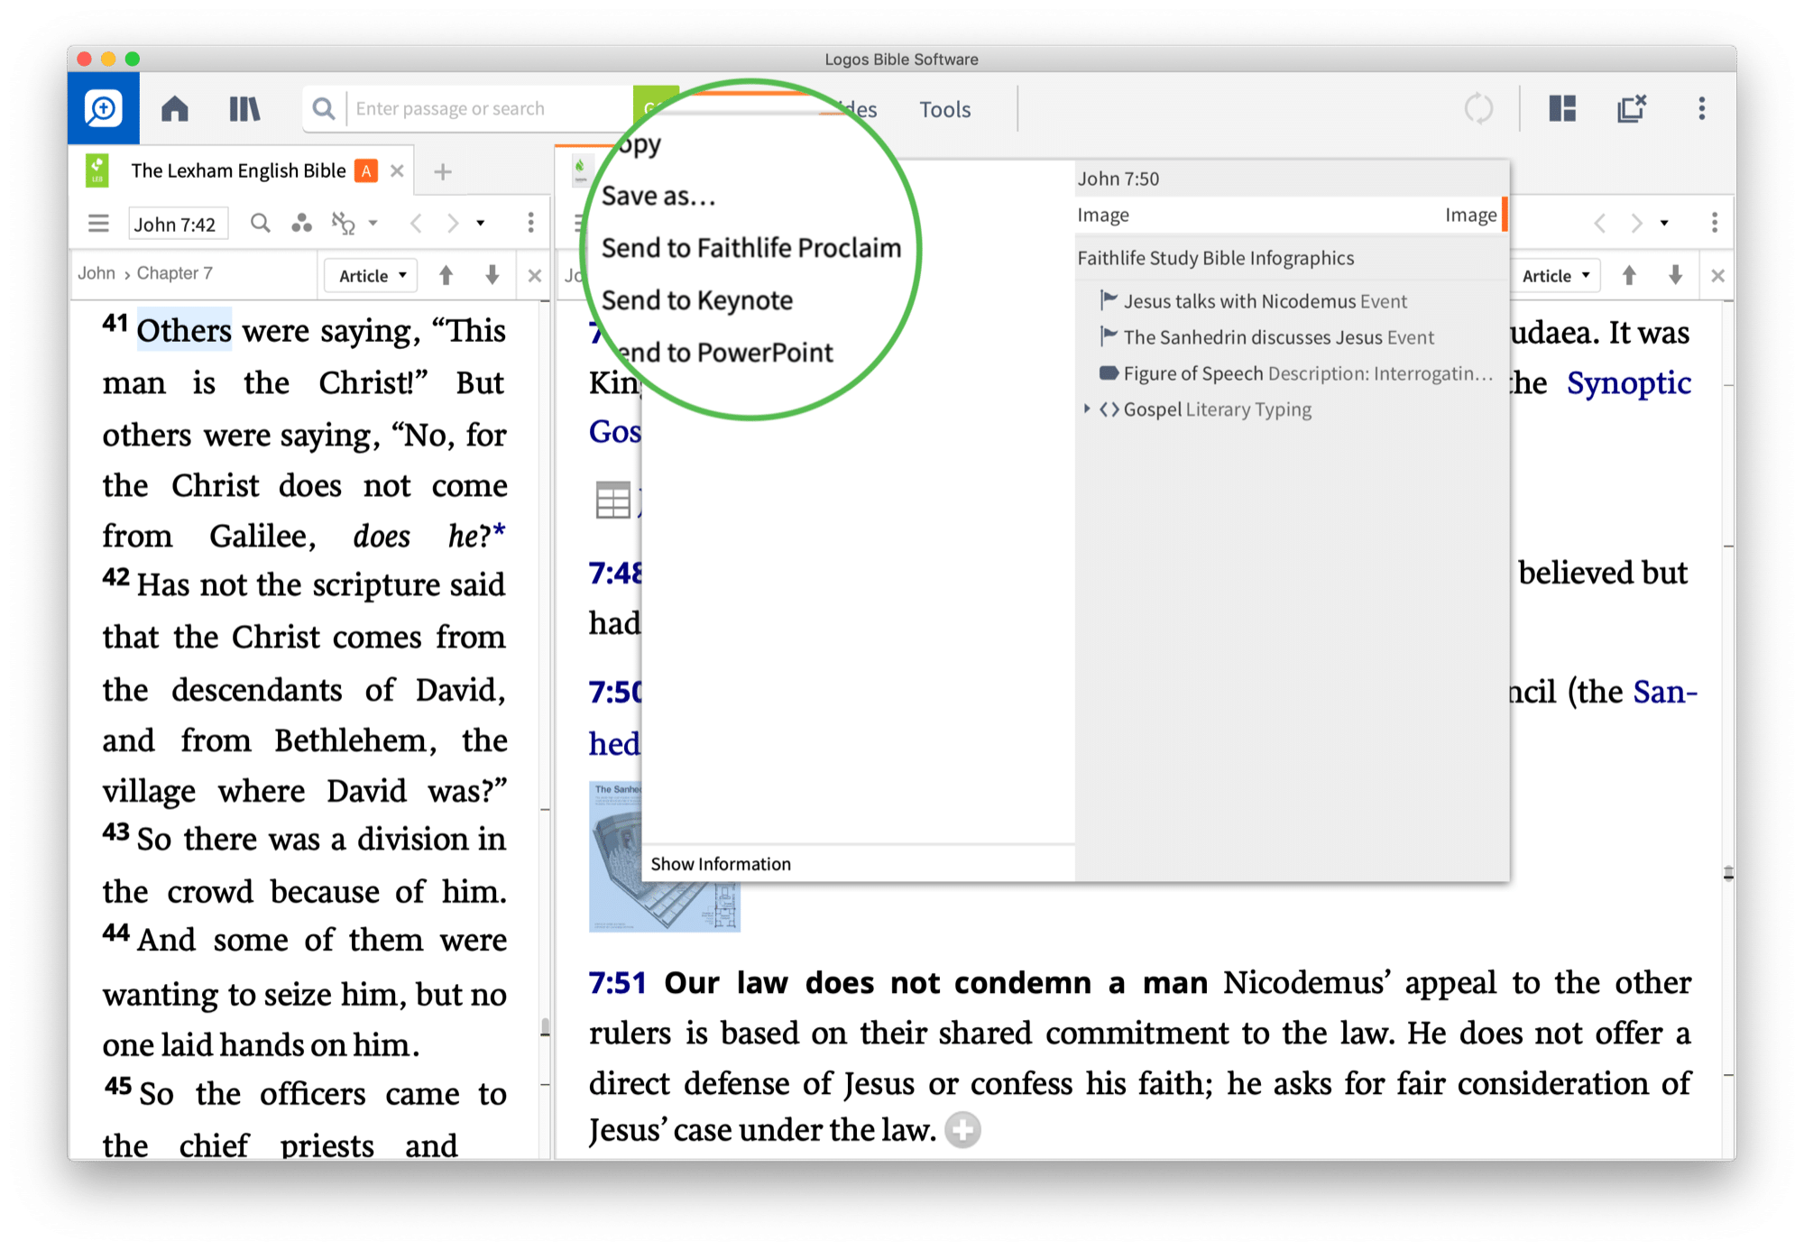
Task: Open Lexham Bible panel kebab menu
Action: [x=530, y=223]
